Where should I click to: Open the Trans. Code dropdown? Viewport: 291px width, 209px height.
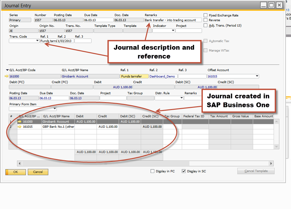[x=38, y=41]
